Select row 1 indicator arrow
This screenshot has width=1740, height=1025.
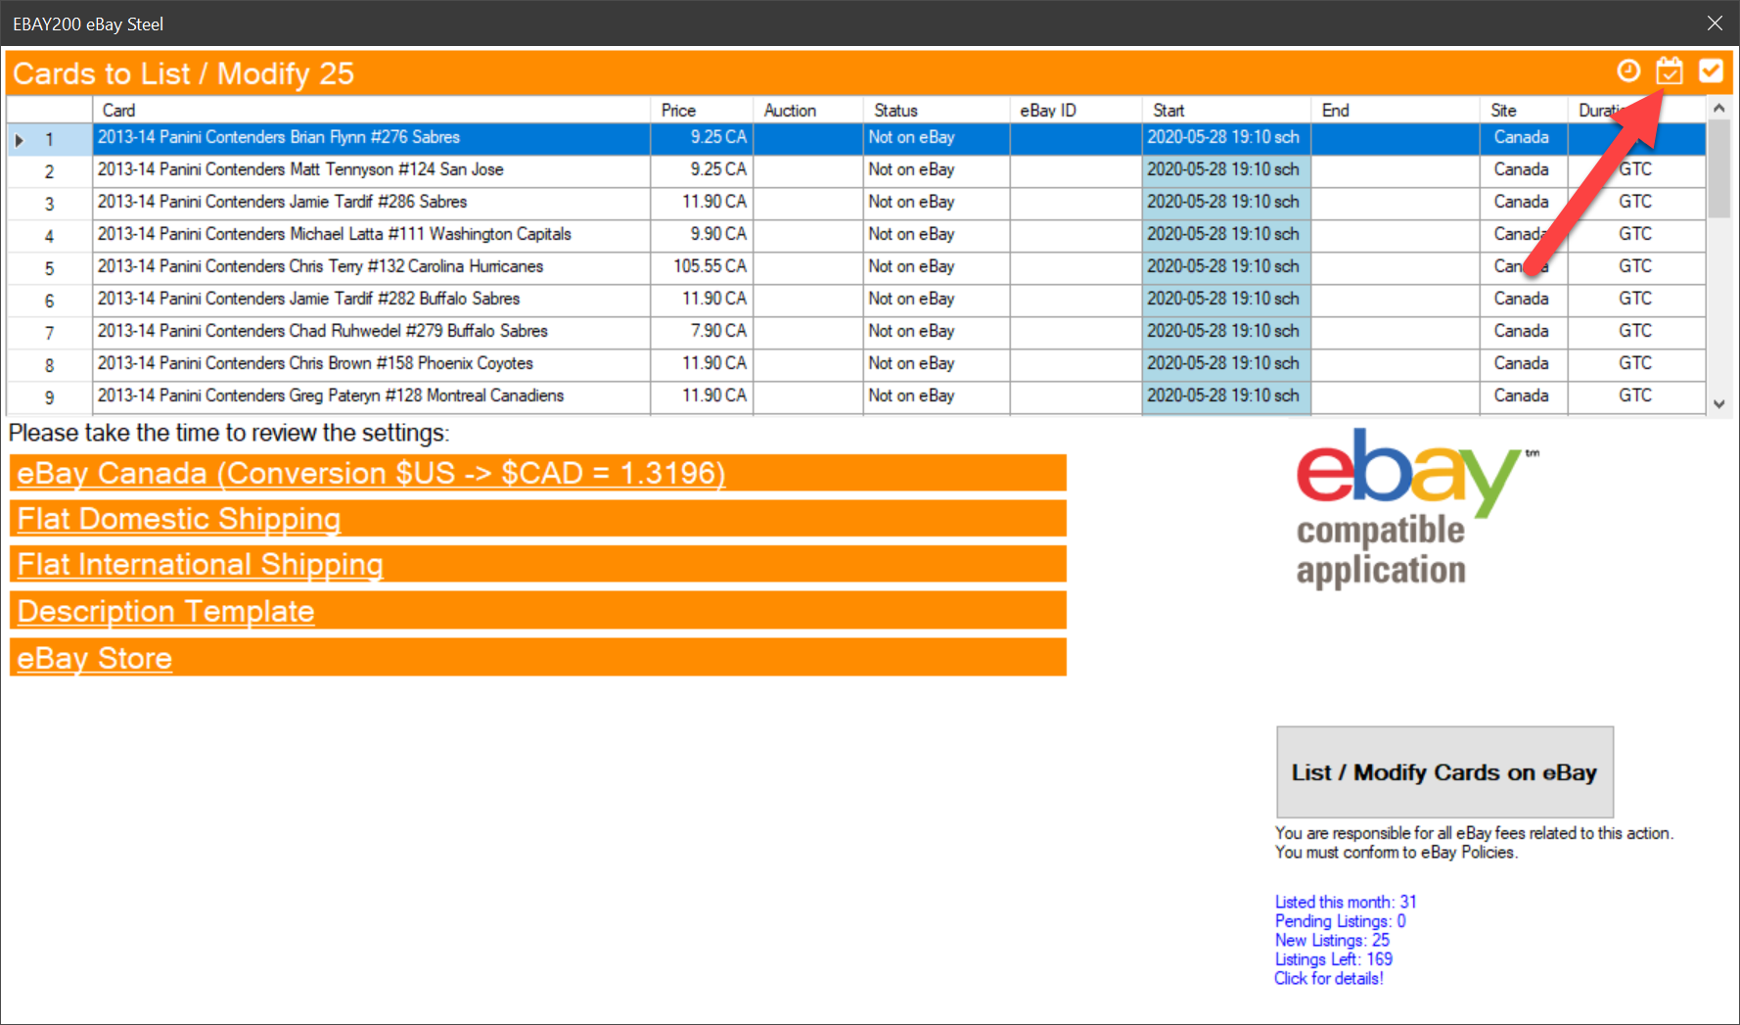(19, 140)
